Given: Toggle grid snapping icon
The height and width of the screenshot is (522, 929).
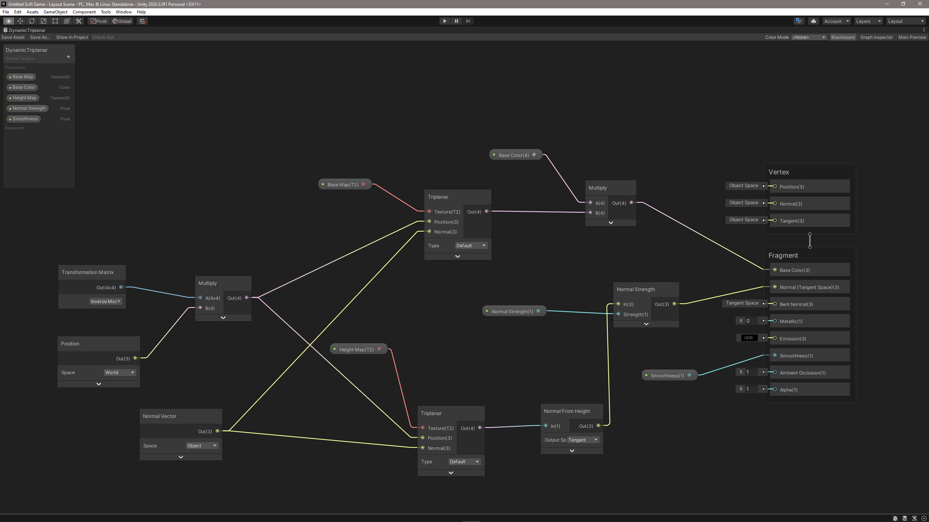Looking at the screenshot, I should click(142, 21).
